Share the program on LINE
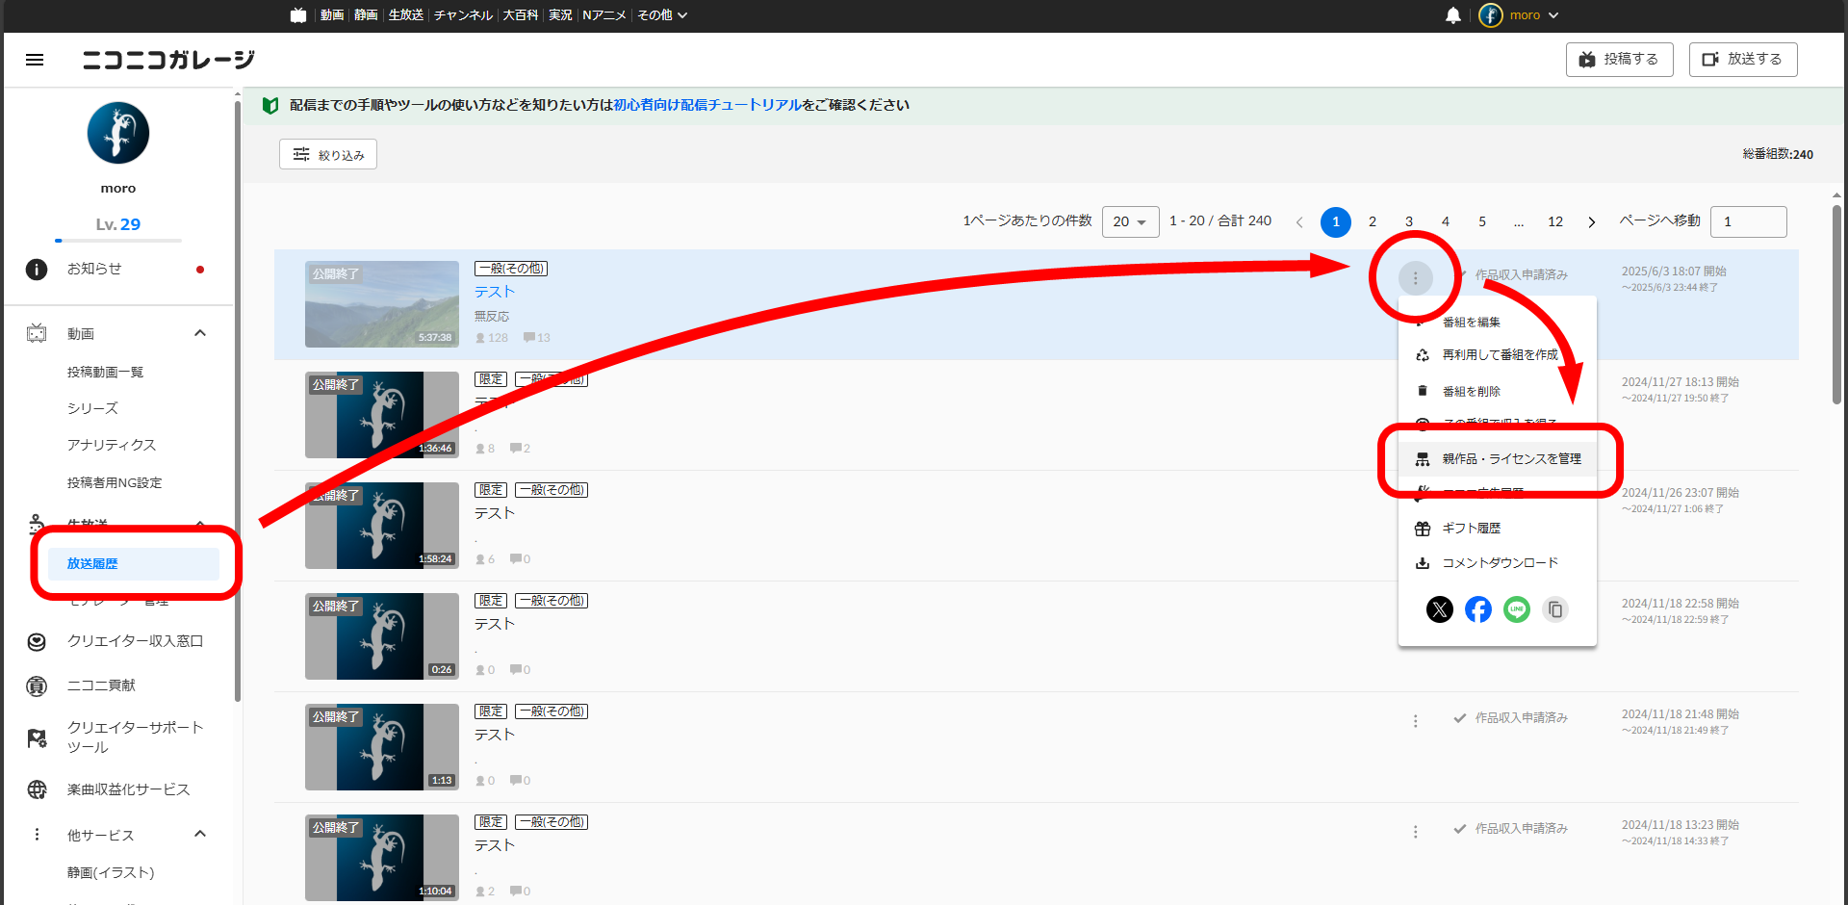Viewport: 1848px width, 905px height. (x=1516, y=609)
